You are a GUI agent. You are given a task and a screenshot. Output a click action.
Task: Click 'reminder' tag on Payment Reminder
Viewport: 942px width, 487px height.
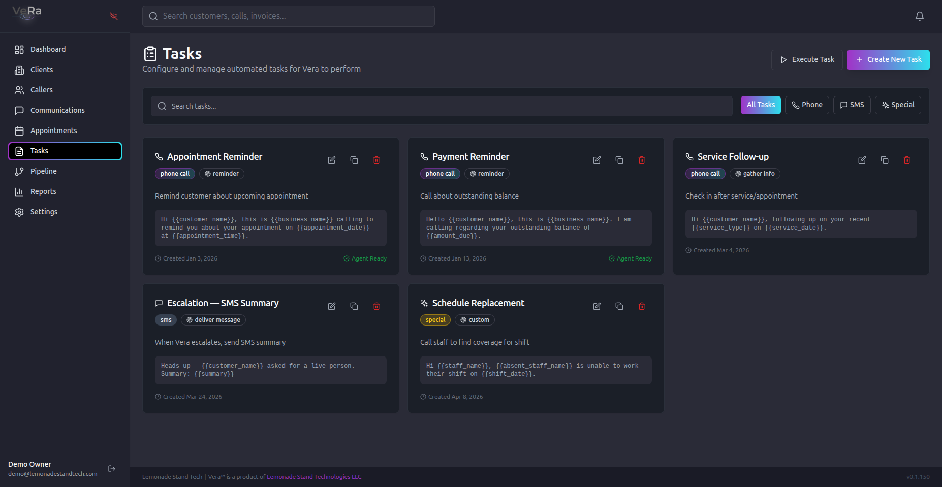click(x=487, y=174)
